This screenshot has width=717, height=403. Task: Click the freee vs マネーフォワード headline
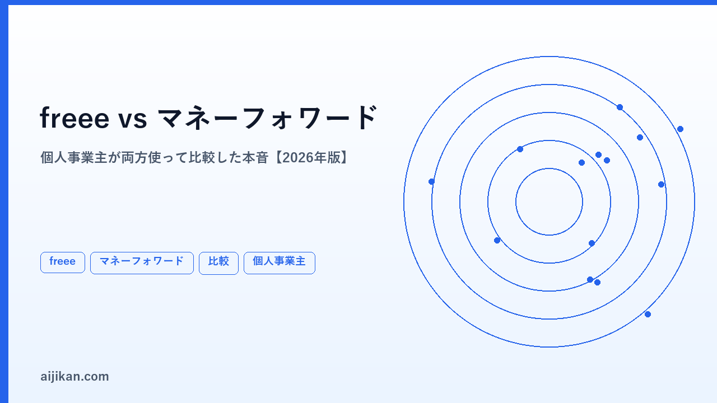pos(209,118)
